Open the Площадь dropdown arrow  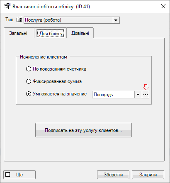(138, 95)
